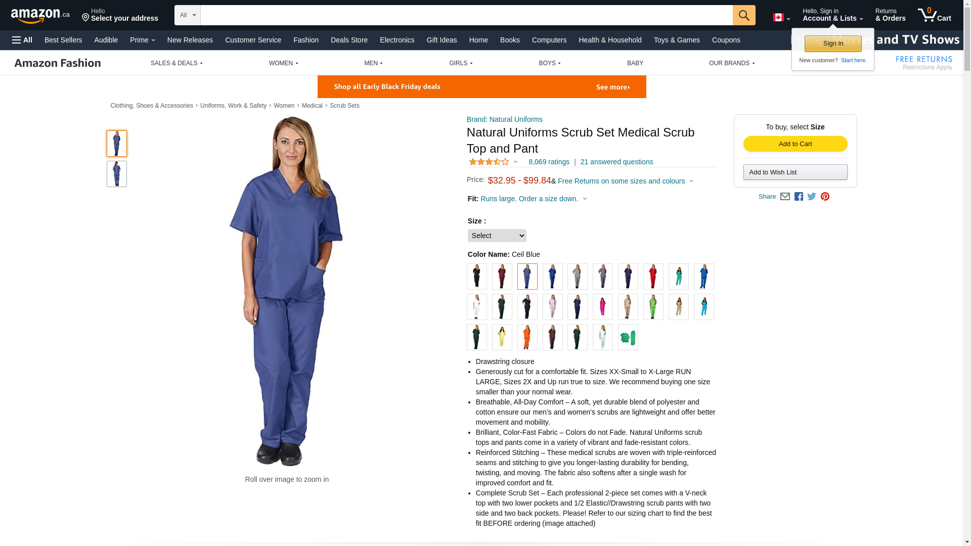Open the shopping cart icon

[934, 15]
